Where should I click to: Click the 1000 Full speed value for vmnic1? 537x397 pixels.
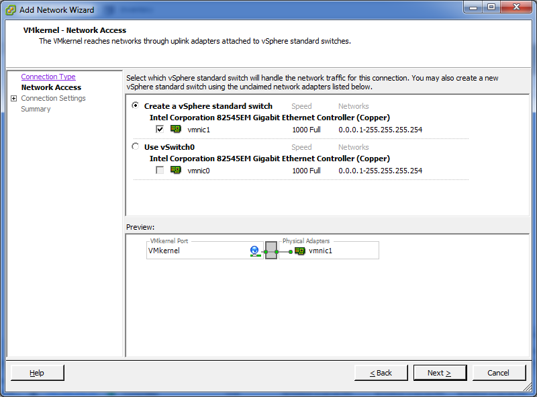pos(306,130)
